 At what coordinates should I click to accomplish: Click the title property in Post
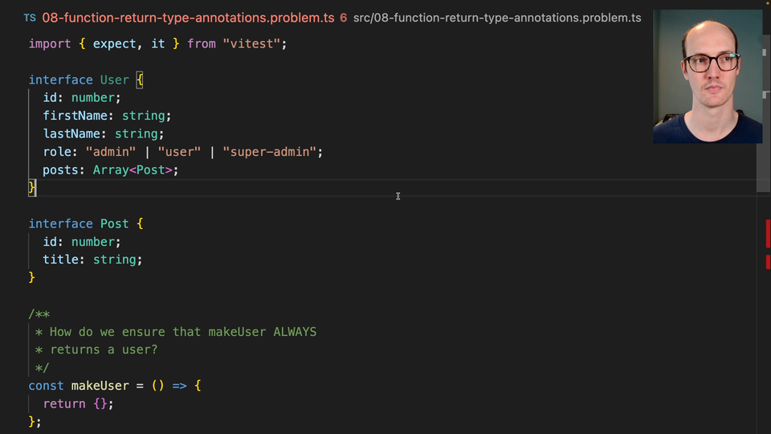(x=60, y=260)
